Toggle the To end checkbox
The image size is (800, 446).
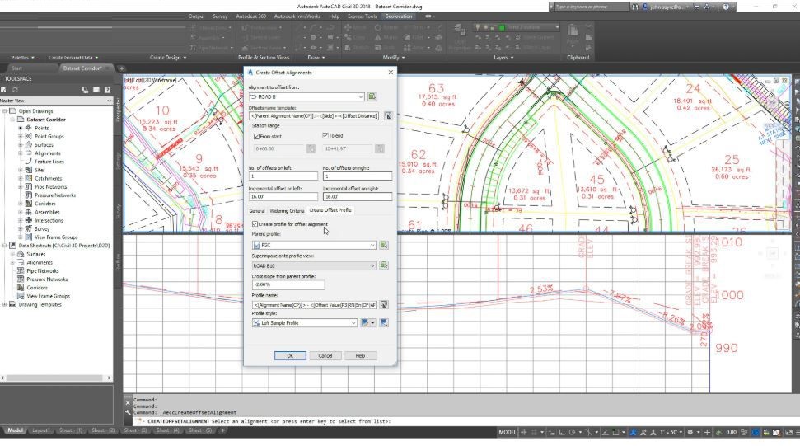[x=325, y=136]
